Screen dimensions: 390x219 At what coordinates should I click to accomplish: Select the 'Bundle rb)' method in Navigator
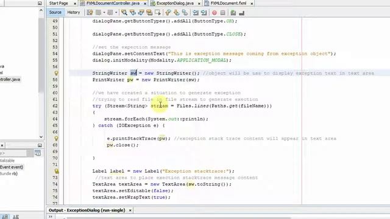[9, 173]
